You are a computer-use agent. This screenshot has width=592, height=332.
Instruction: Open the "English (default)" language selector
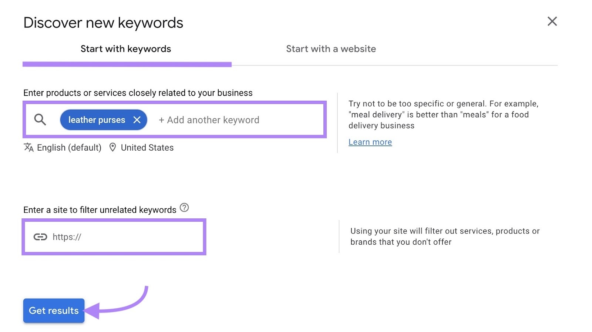pos(69,147)
